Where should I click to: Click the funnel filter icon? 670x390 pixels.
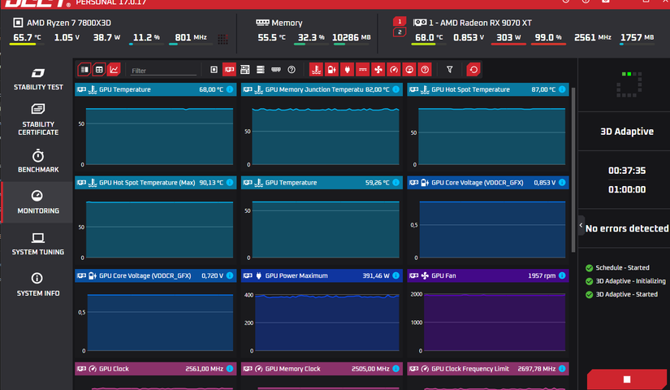point(450,70)
